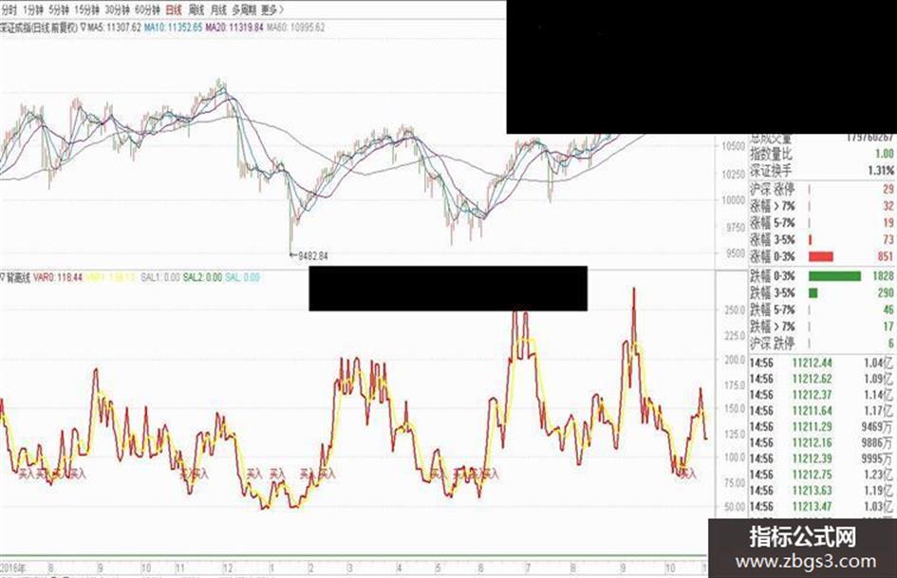Viewport: 897px width, 578px height.
Task: Click the green 跌幅 0-3% bar
Action: (x=834, y=276)
